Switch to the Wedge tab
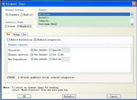The width and height of the screenshot is (137, 100). [17, 35]
